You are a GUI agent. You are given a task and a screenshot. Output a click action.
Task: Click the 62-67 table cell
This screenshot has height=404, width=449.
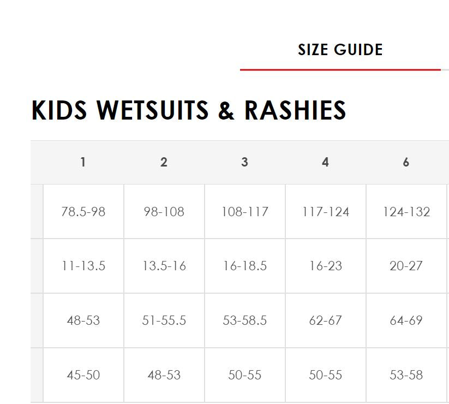pyautogui.click(x=326, y=320)
